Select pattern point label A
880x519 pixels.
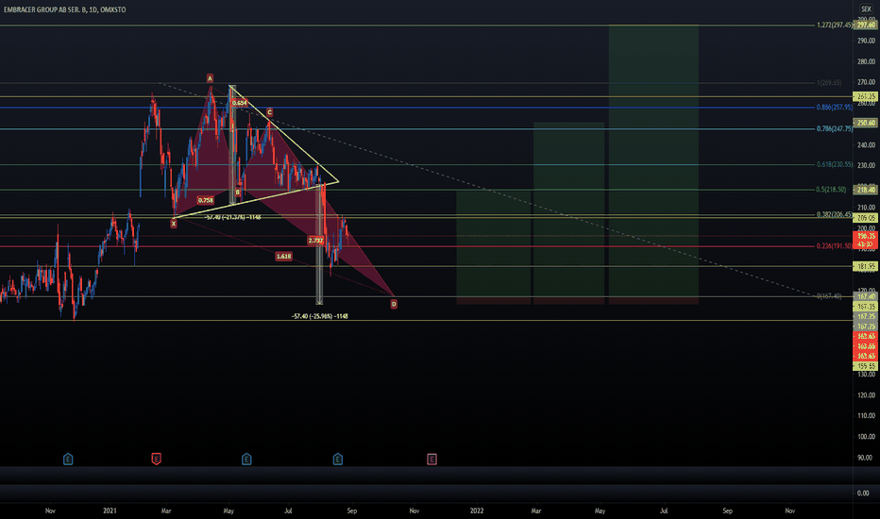coord(210,78)
